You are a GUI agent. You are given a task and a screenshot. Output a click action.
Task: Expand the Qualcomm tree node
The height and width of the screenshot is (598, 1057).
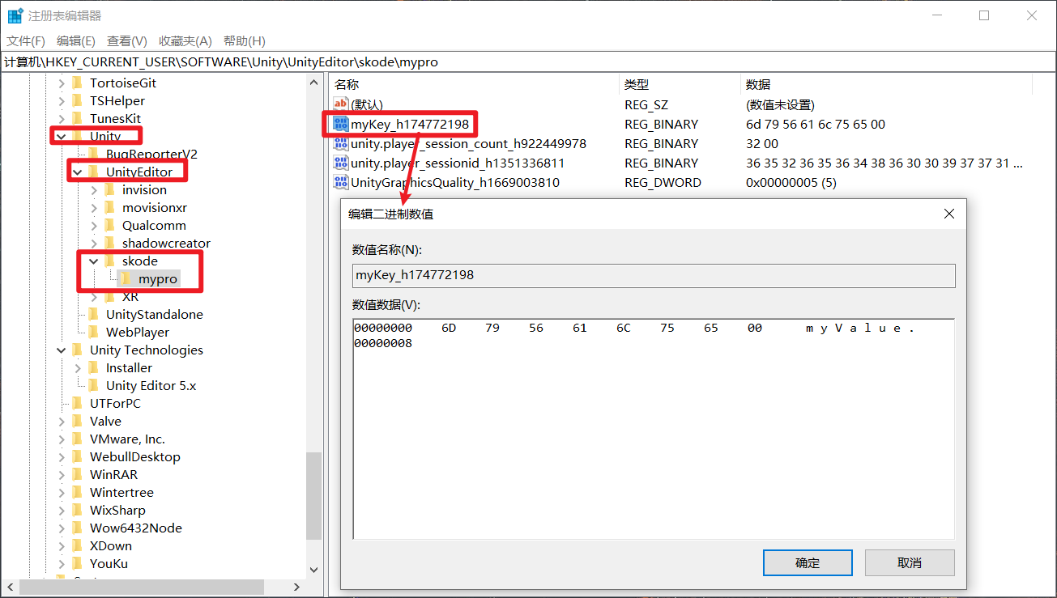click(x=94, y=225)
